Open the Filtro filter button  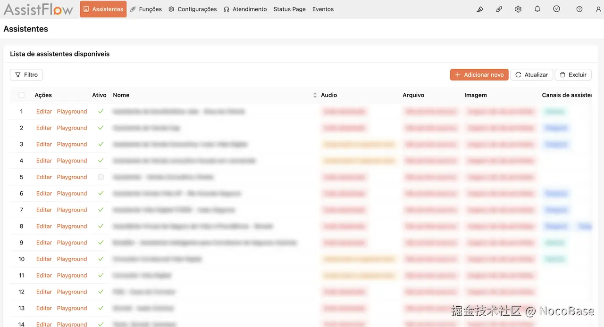click(26, 74)
